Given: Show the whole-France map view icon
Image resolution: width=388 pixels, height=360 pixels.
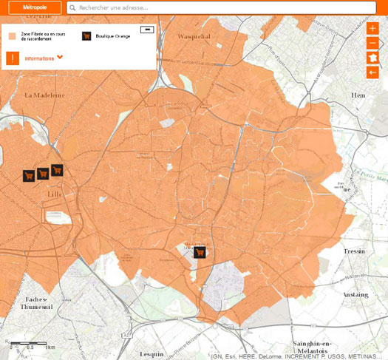Looking at the screenshot, I should pos(372,58).
